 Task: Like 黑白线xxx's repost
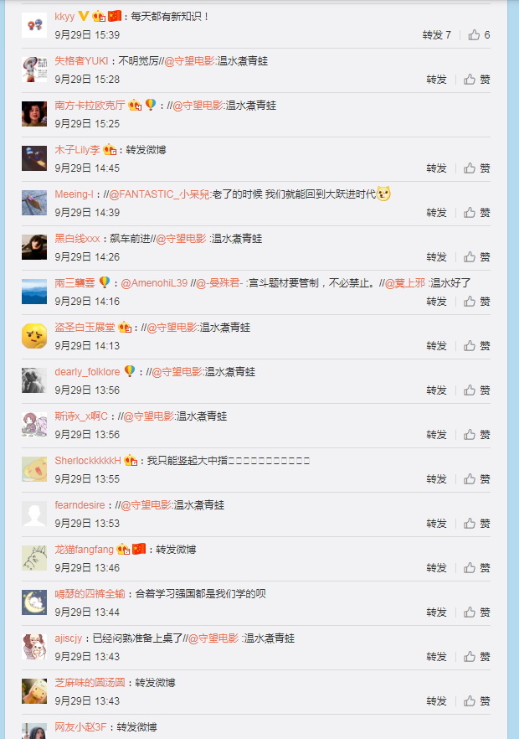[x=476, y=257]
